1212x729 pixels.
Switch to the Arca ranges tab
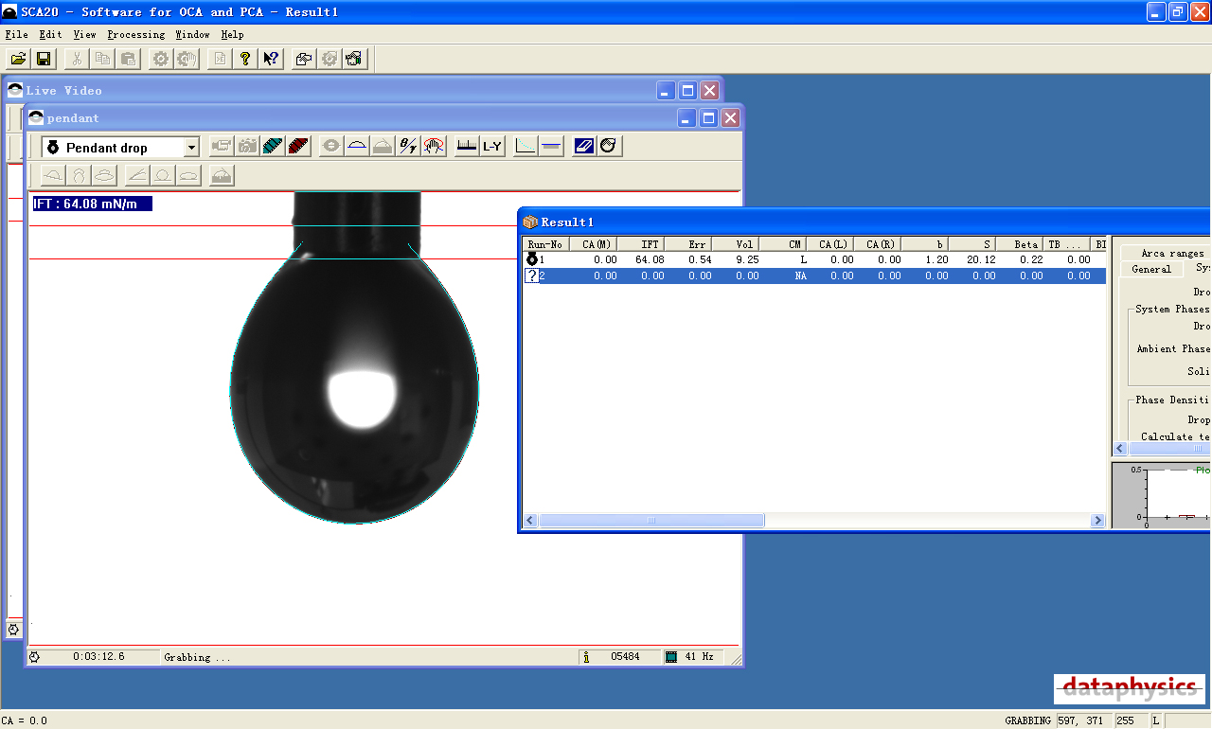point(1172,254)
